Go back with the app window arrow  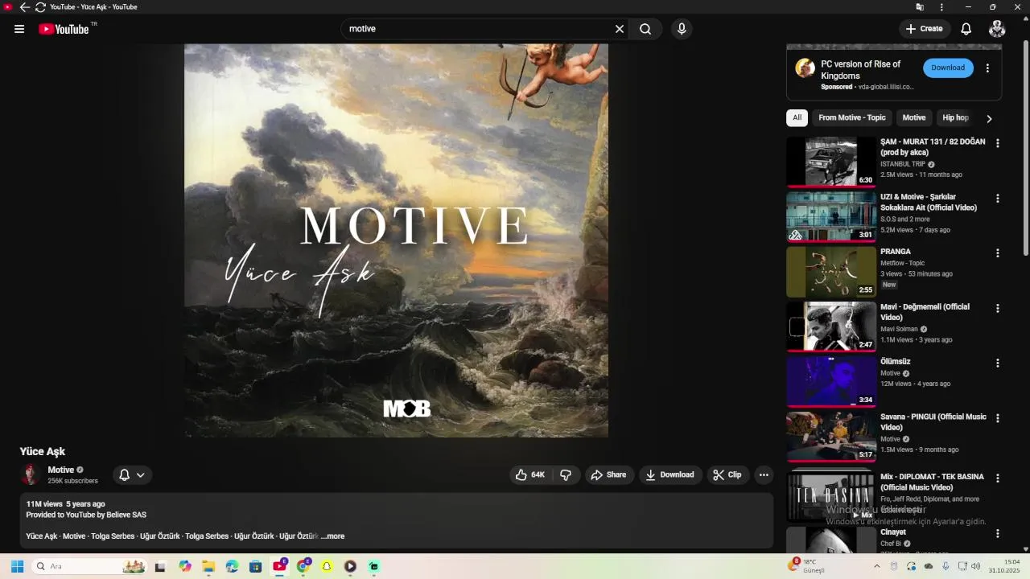[x=25, y=7]
